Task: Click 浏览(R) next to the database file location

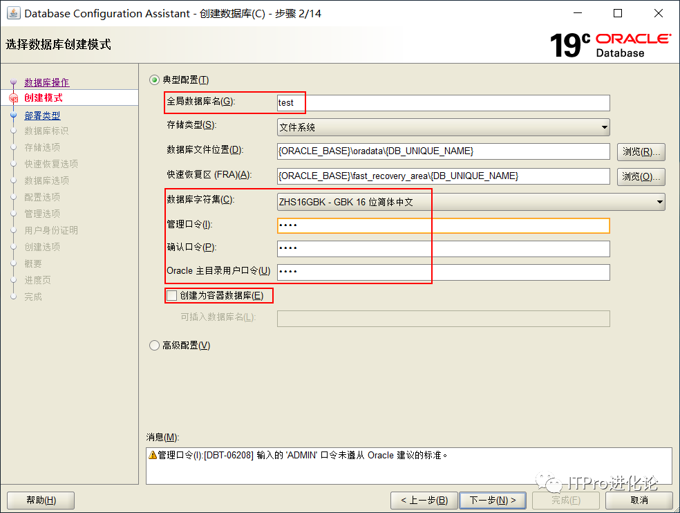Action: (x=641, y=151)
